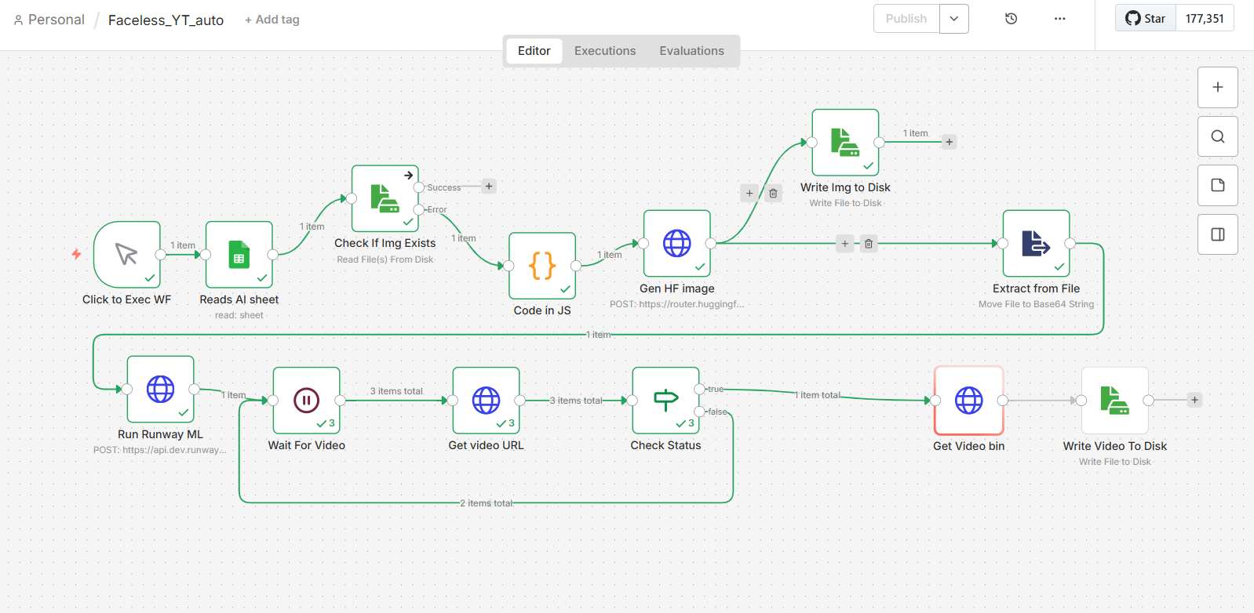The height and width of the screenshot is (613, 1254).
Task: Delete the Gen HF to Extract connection
Action: click(869, 244)
